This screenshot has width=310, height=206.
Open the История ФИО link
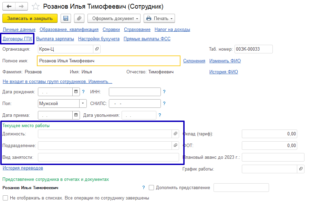point(224,72)
